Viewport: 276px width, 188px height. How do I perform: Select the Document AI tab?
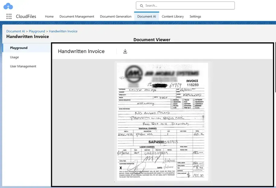click(146, 16)
